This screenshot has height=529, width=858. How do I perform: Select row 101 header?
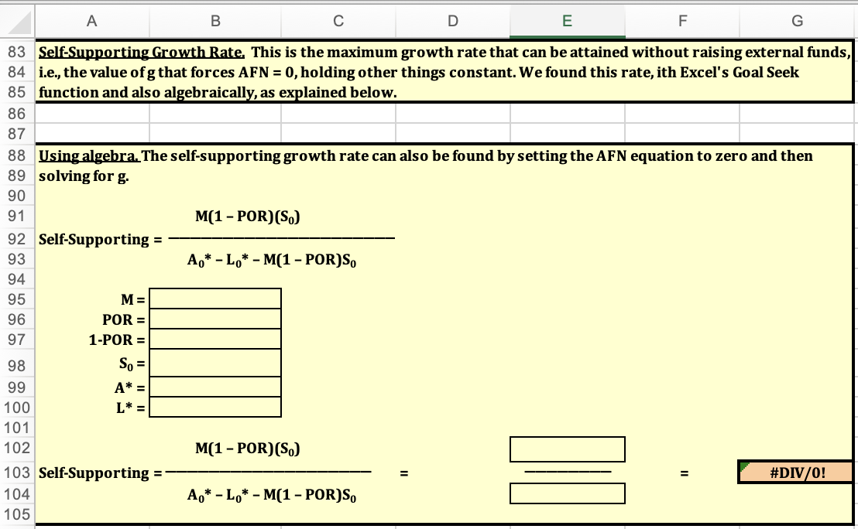pyautogui.click(x=17, y=428)
